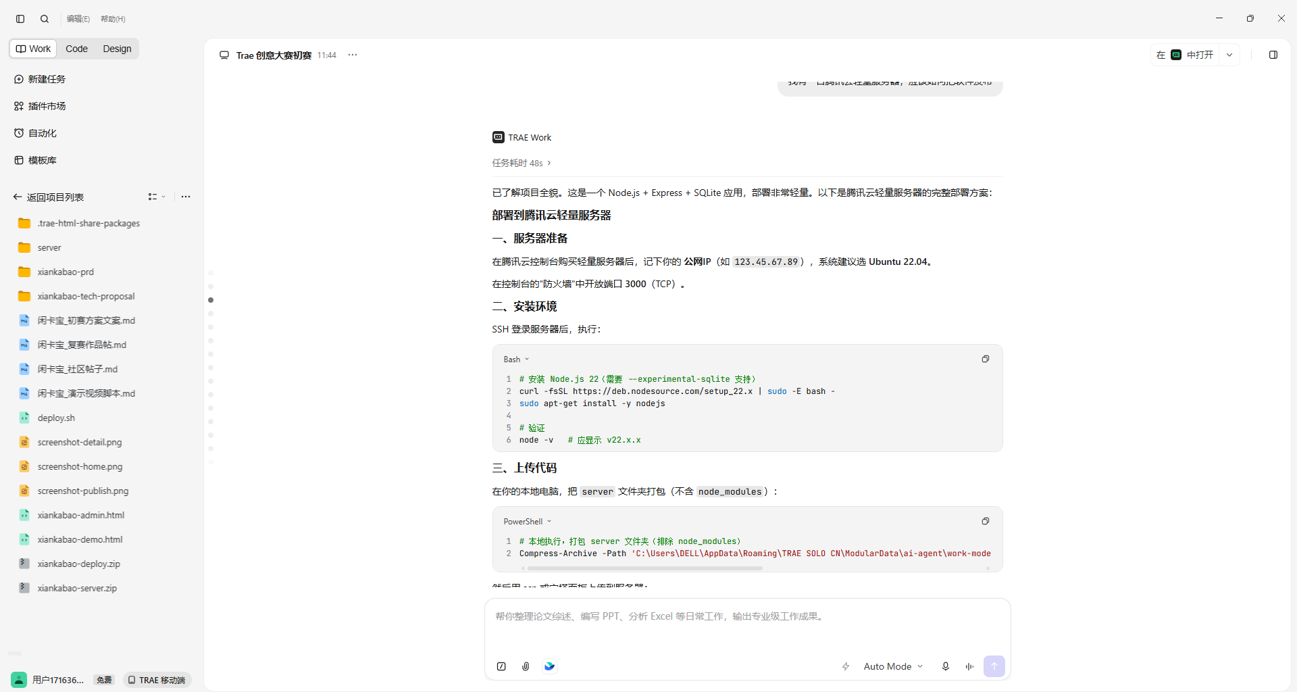The width and height of the screenshot is (1297, 692).
Task: Open the 模板库 template library
Action: click(x=35, y=160)
